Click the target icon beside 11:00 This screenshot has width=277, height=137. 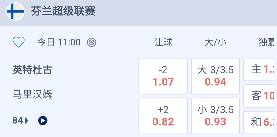[x=92, y=42]
